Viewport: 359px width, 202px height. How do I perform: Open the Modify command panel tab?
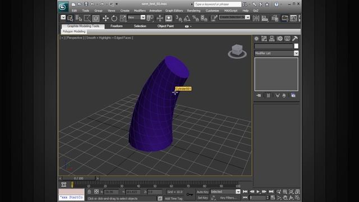point(264,39)
